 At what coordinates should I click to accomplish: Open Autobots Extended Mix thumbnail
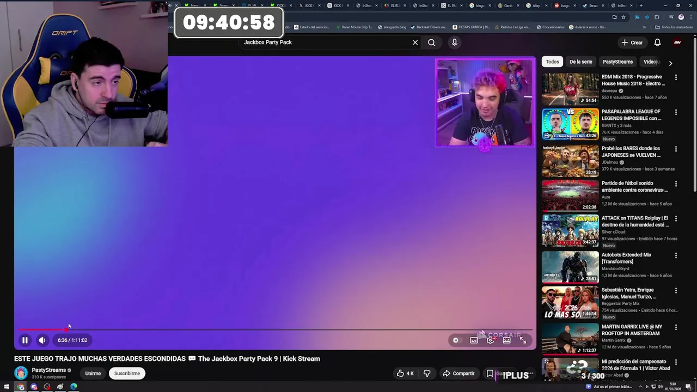(570, 267)
